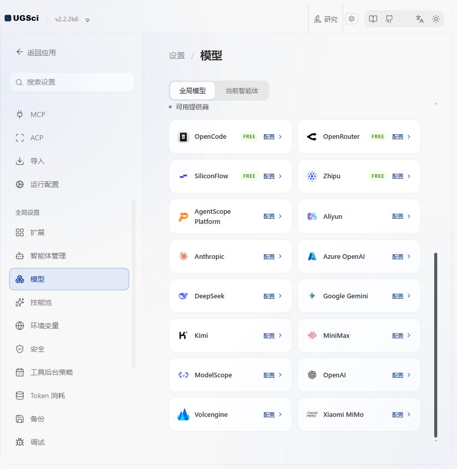
Task: Open the GitHub icon in header
Action: (389, 19)
